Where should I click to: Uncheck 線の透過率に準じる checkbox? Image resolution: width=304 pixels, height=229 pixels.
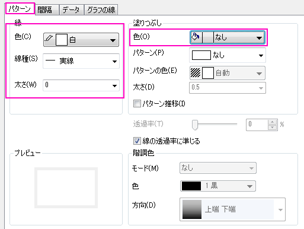point(137,141)
